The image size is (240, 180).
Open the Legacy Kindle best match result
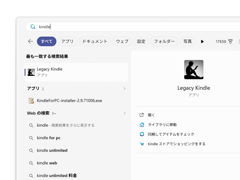tap(76, 72)
